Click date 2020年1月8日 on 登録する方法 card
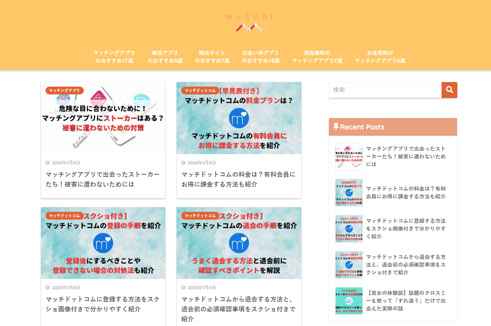The width and height of the screenshot is (491, 326). pos(66,288)
